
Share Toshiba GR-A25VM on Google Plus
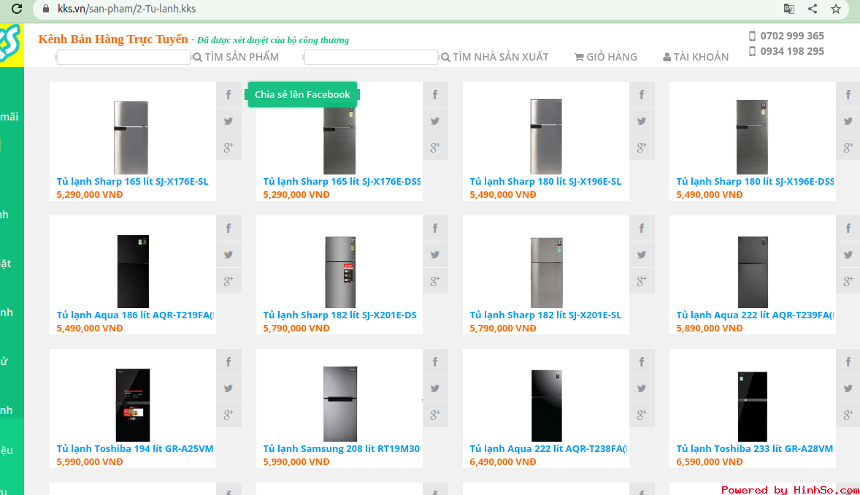[229, 415]
